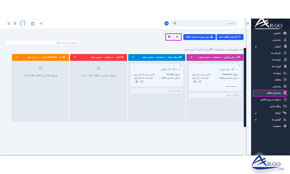Open the clipboard notes icon in top bar
Viewport: 290px width, 174px height.
coord(32,23)
